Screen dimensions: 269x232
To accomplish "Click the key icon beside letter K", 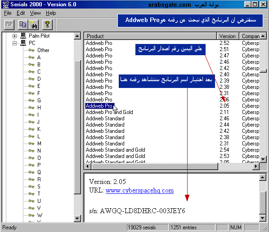I will tap(31, 129).
